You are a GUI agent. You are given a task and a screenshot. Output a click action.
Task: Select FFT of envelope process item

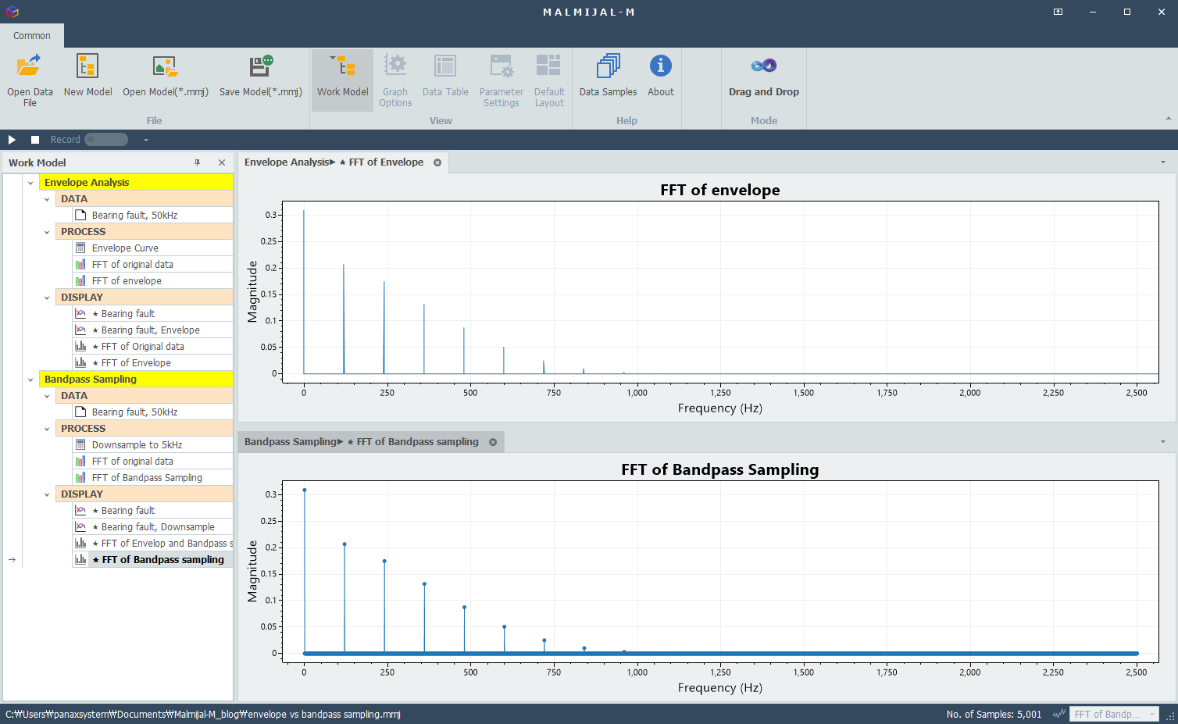pyautogui.click(x=153, y=281)
